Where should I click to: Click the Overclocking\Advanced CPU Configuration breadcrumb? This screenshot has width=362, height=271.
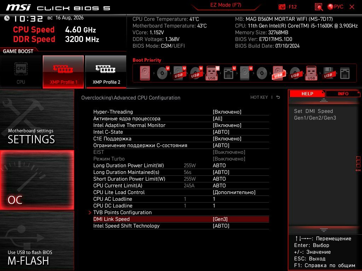(131, 98)
